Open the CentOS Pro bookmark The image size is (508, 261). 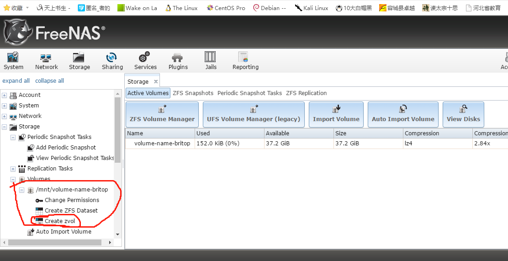pos(226,8)
